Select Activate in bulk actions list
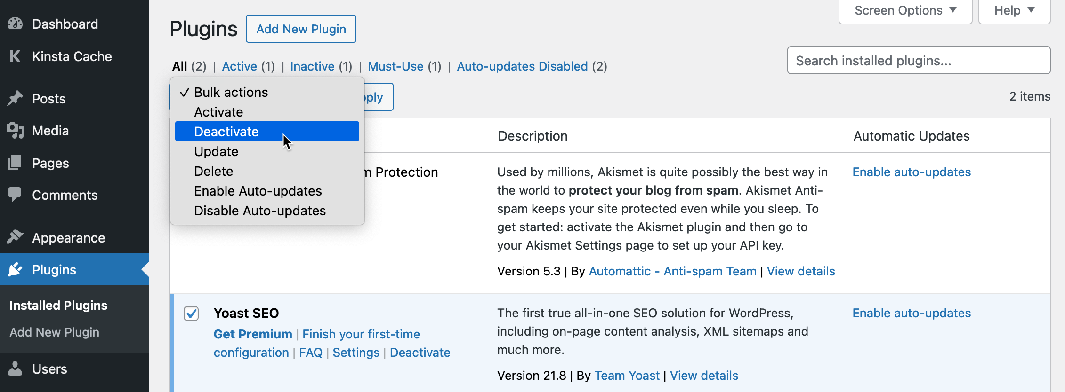The image size is (1065, 392). point(267,112)
